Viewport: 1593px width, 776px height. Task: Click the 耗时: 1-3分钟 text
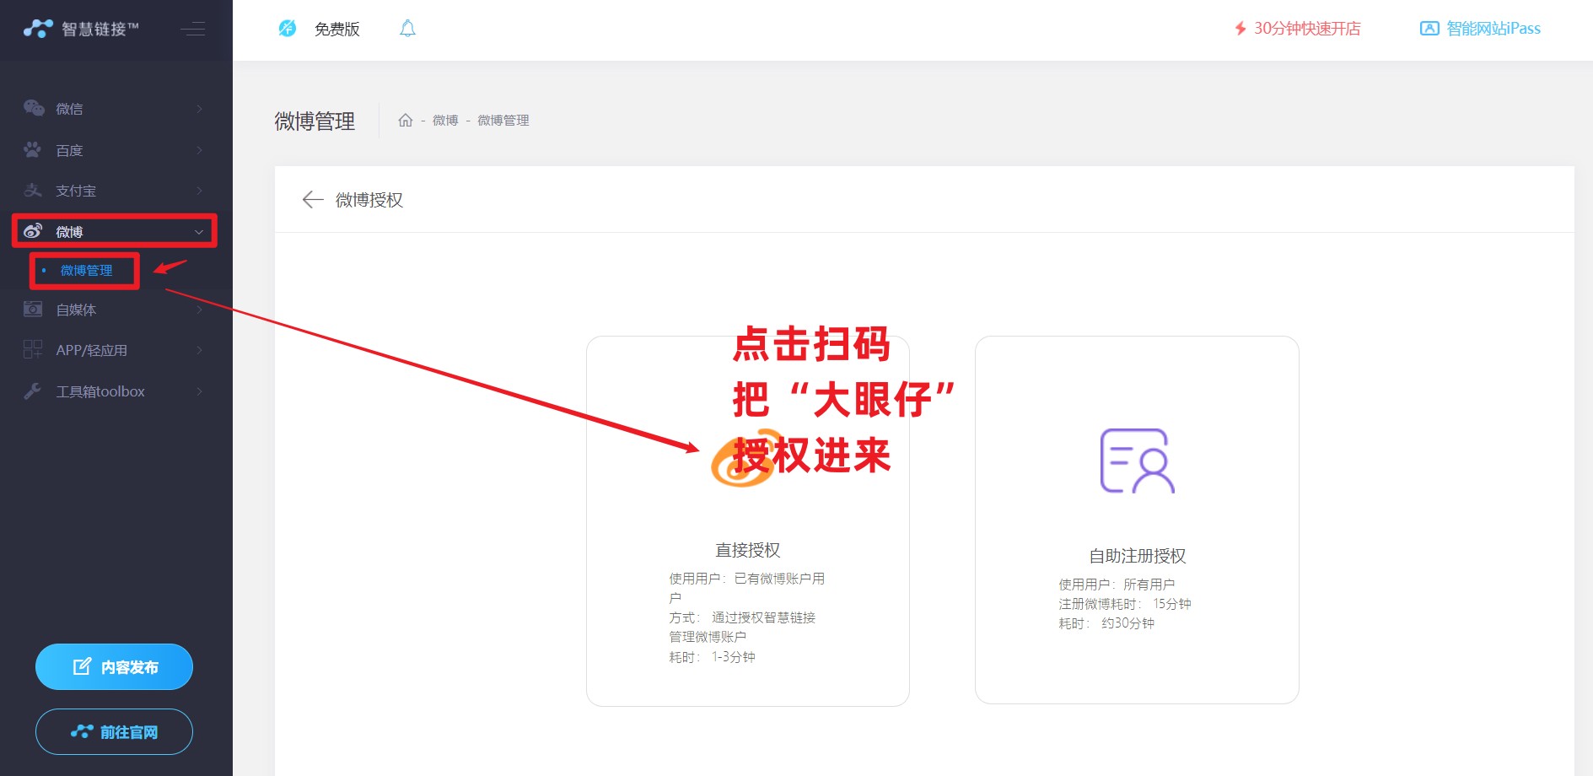point(713,657)
